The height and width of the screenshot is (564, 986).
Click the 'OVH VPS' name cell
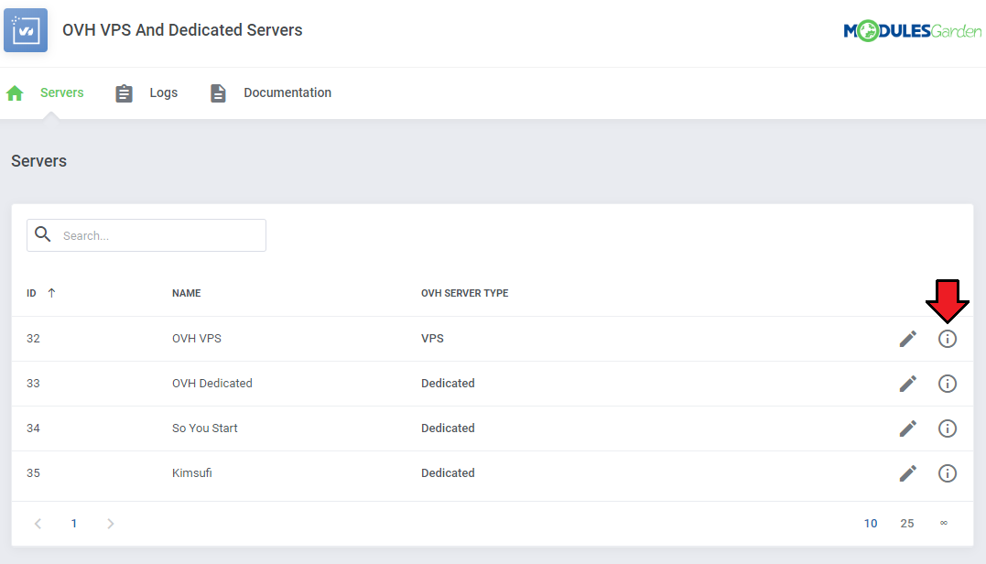(x=197, y=338)
